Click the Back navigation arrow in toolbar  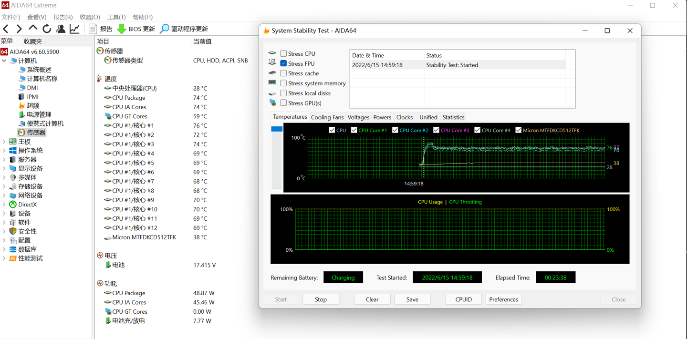pyautogui.click(x=6, y=29)
